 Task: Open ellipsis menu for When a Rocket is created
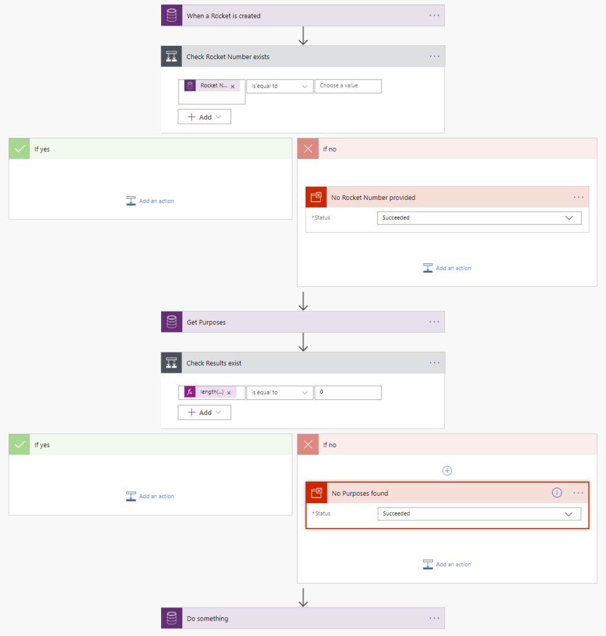pyautogui.click(x=434, y=16)
